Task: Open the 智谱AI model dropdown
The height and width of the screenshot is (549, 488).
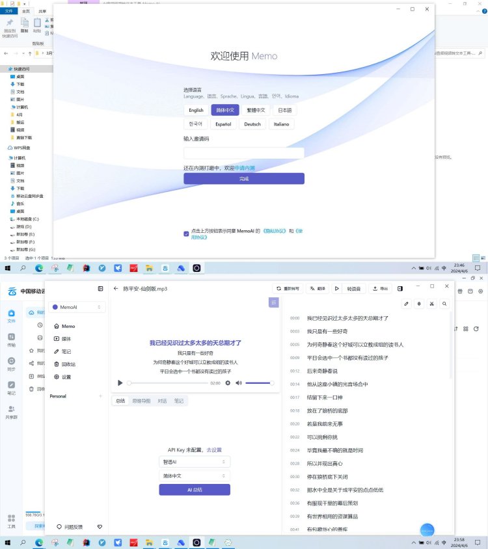Action: click(195, 462)
